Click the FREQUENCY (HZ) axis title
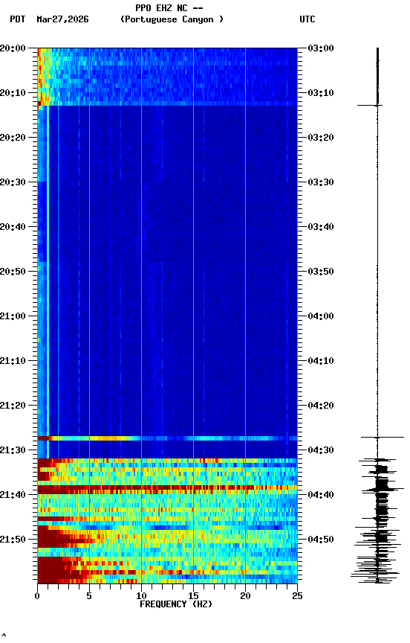The height and width of the screenshot is (643, 410). pyautogui.click(x=176, y=605)
